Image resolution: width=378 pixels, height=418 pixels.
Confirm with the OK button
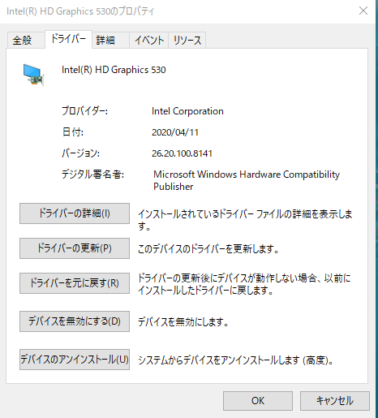tap(258, 401)
